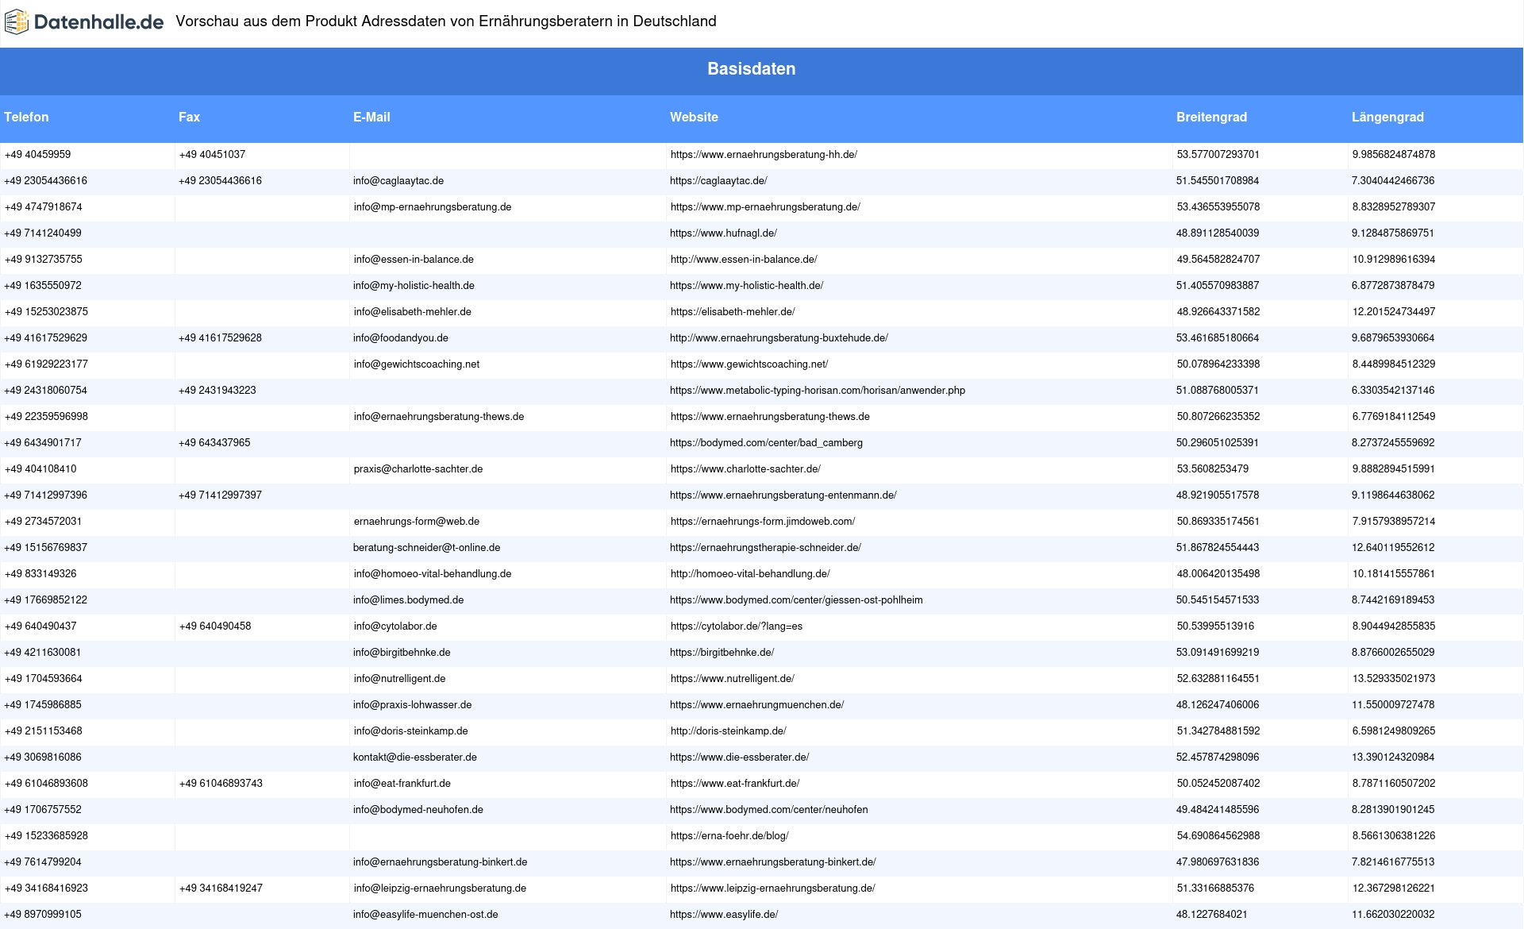1524x929 pixels.
Task: Click fax number +49 640490458
Action: (x=215, y=626)
